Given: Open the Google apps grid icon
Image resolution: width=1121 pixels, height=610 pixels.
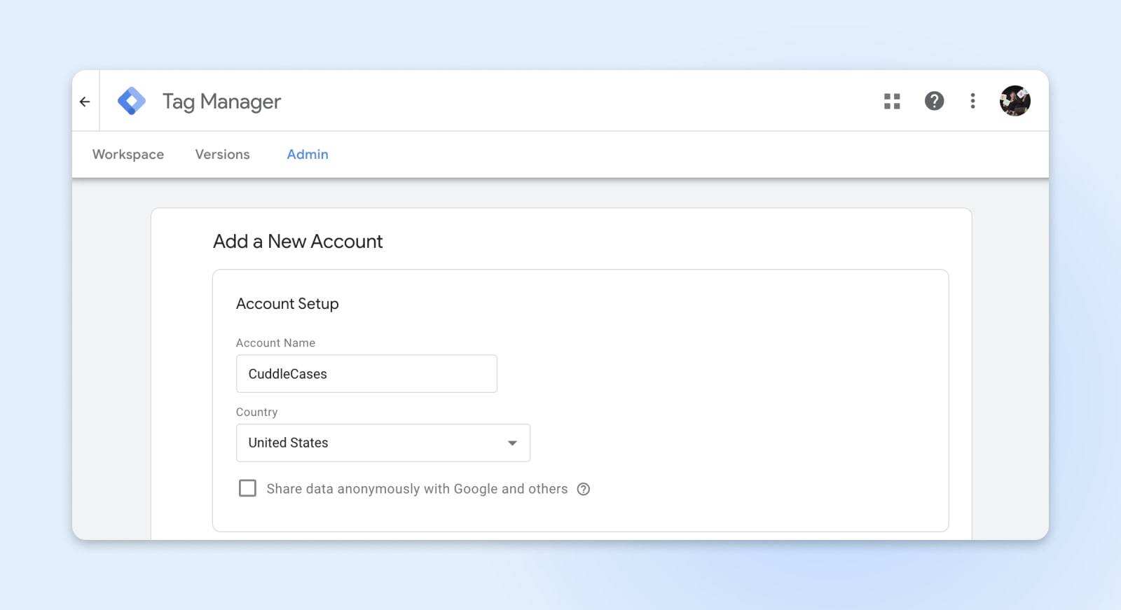Looking at the screenshot, I should 892,102.
